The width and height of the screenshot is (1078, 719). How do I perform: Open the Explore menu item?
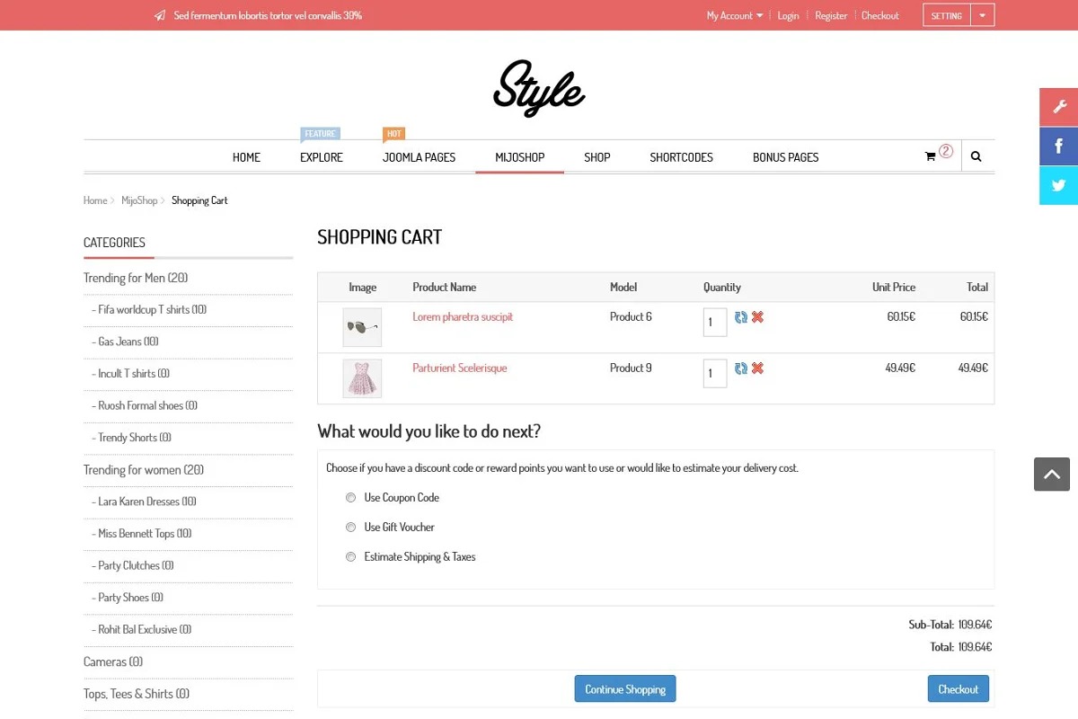click(322, 157)
